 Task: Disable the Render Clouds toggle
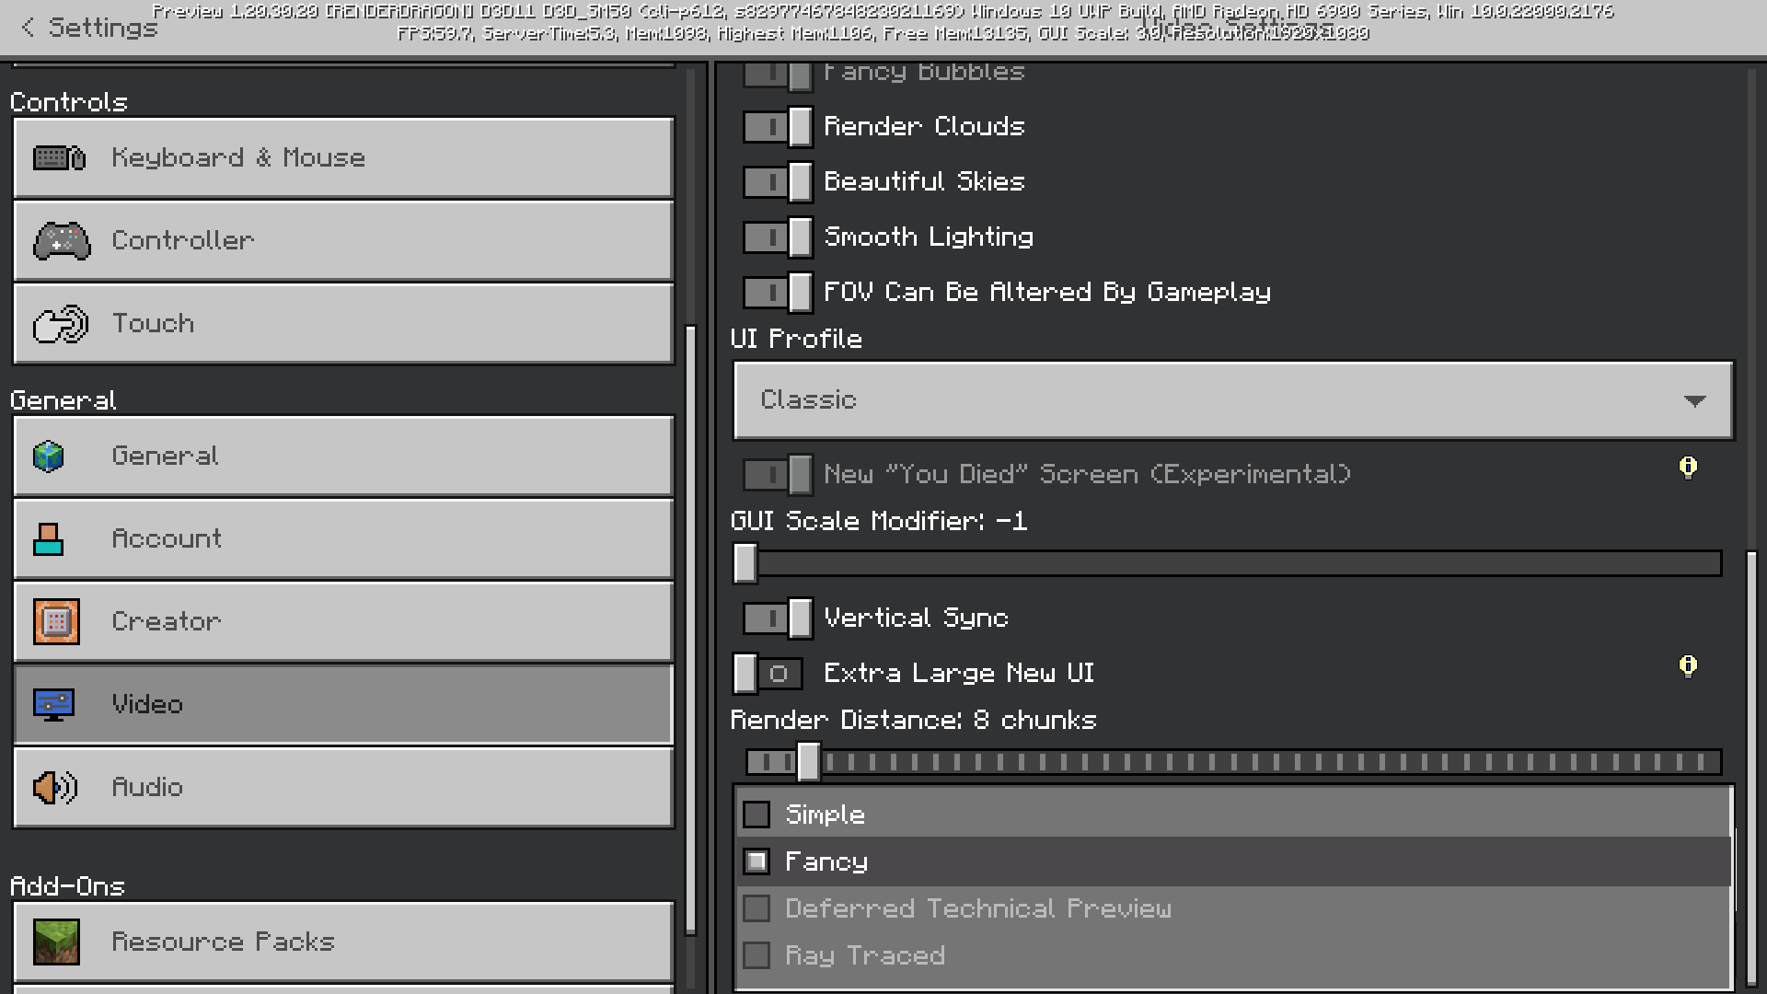(x=778, y=127)
